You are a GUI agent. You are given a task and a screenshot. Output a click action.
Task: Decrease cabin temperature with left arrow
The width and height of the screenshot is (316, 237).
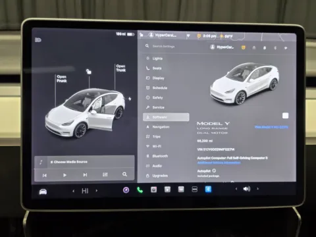(x=74, y=191)
